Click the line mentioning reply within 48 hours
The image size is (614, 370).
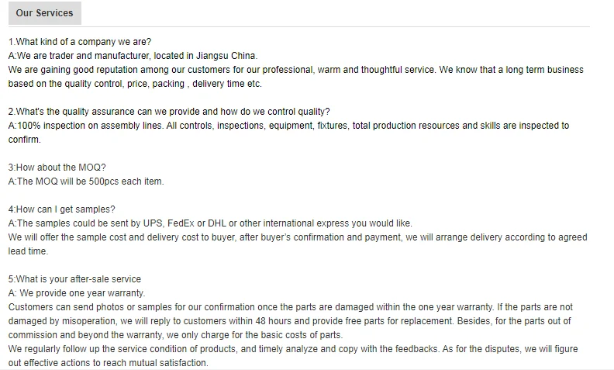coord(289,321)
